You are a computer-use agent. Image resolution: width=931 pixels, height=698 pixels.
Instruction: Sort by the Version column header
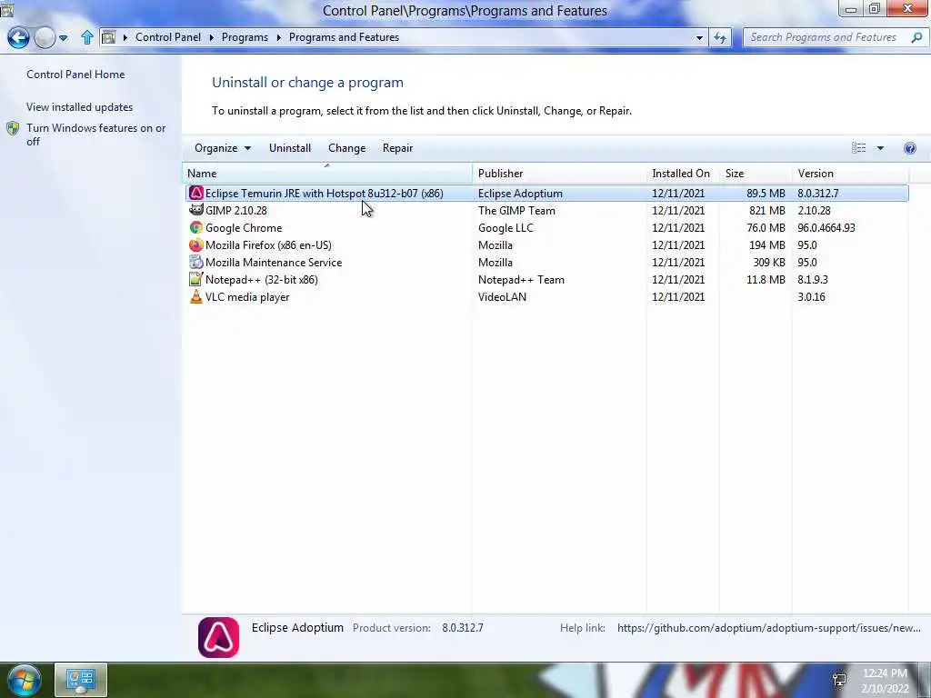(850, 174)
